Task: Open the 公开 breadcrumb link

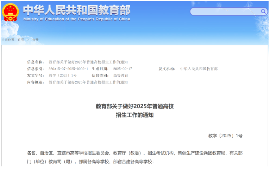Action: pos(35,40)
